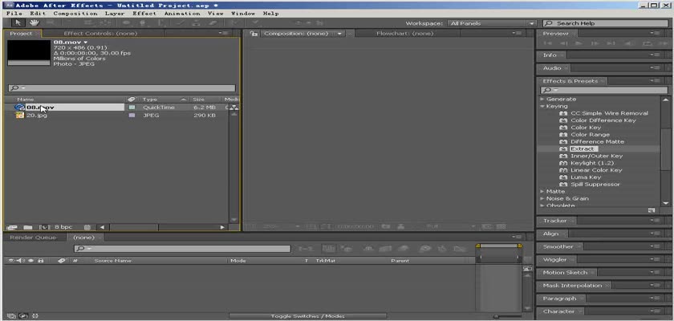The height and width of the screenshot is (321, 674).
Task: Expand the Matte effects category
Action: 542,192
